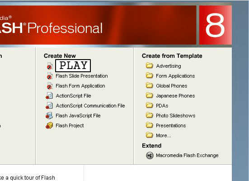Click the Presentations folder icon
Screen dimensions: 249x181
(x=150, y=125)
